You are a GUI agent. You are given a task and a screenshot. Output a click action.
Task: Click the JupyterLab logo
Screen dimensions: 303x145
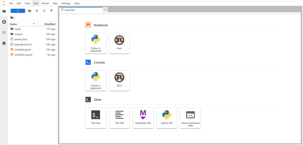(x=4, y=3)
